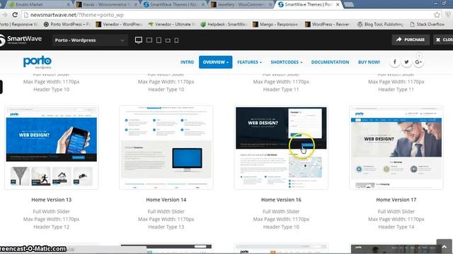
Task: Click the Header Type 13 text
Action: pyautogui.click(x=166, y=227)
